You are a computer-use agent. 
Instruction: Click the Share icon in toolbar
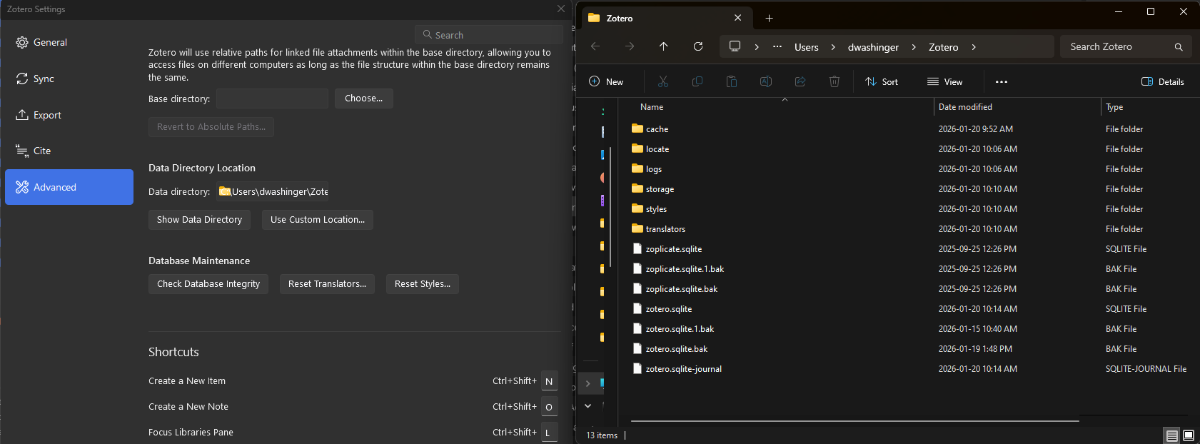coord(800,81)
